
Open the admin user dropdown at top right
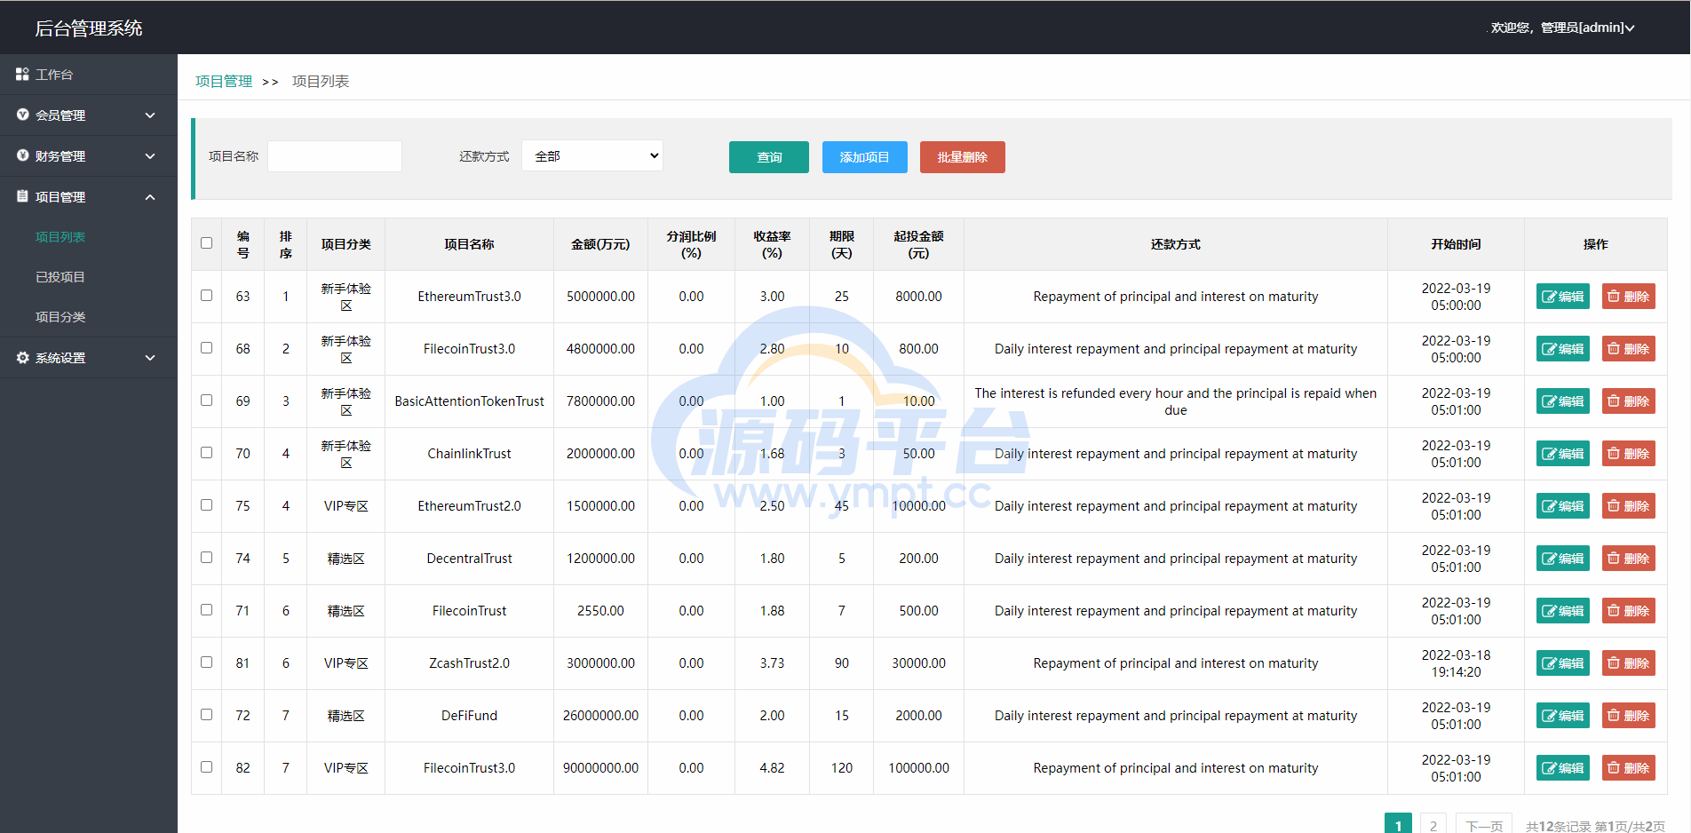point(1562,28)
